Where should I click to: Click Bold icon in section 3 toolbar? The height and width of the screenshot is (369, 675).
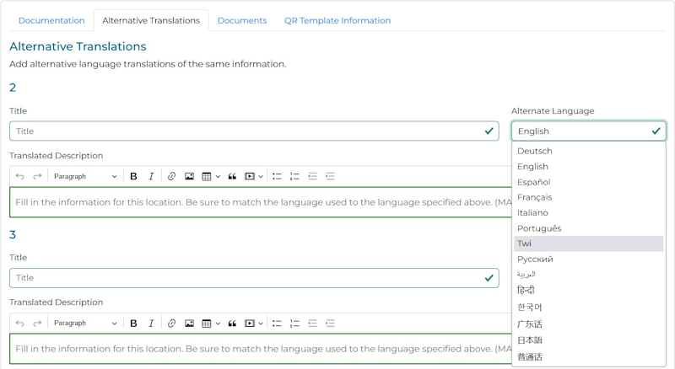[133, 323]
